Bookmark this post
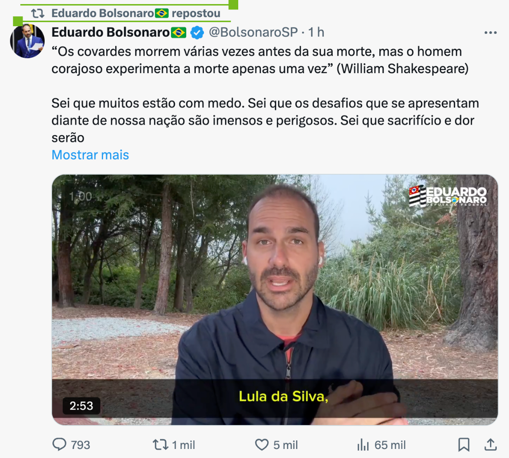Screen dimensions: 509x458 [x=464, y=445]
